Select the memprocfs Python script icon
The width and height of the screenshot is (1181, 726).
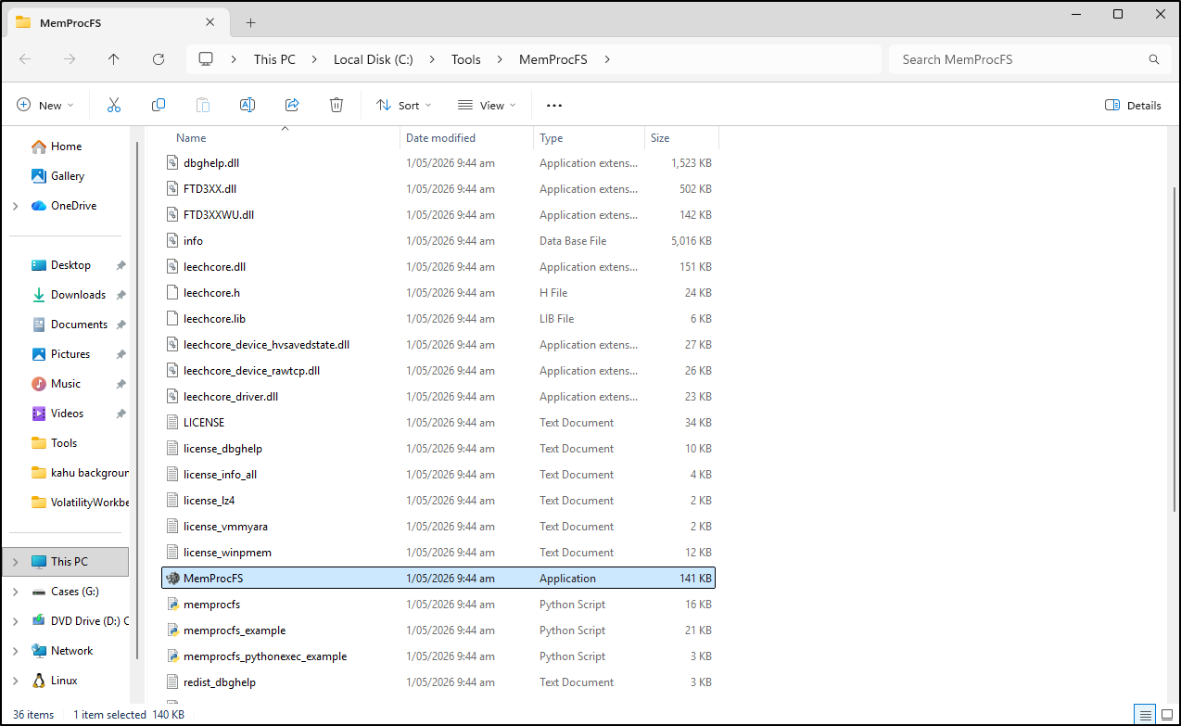(172, 604)
